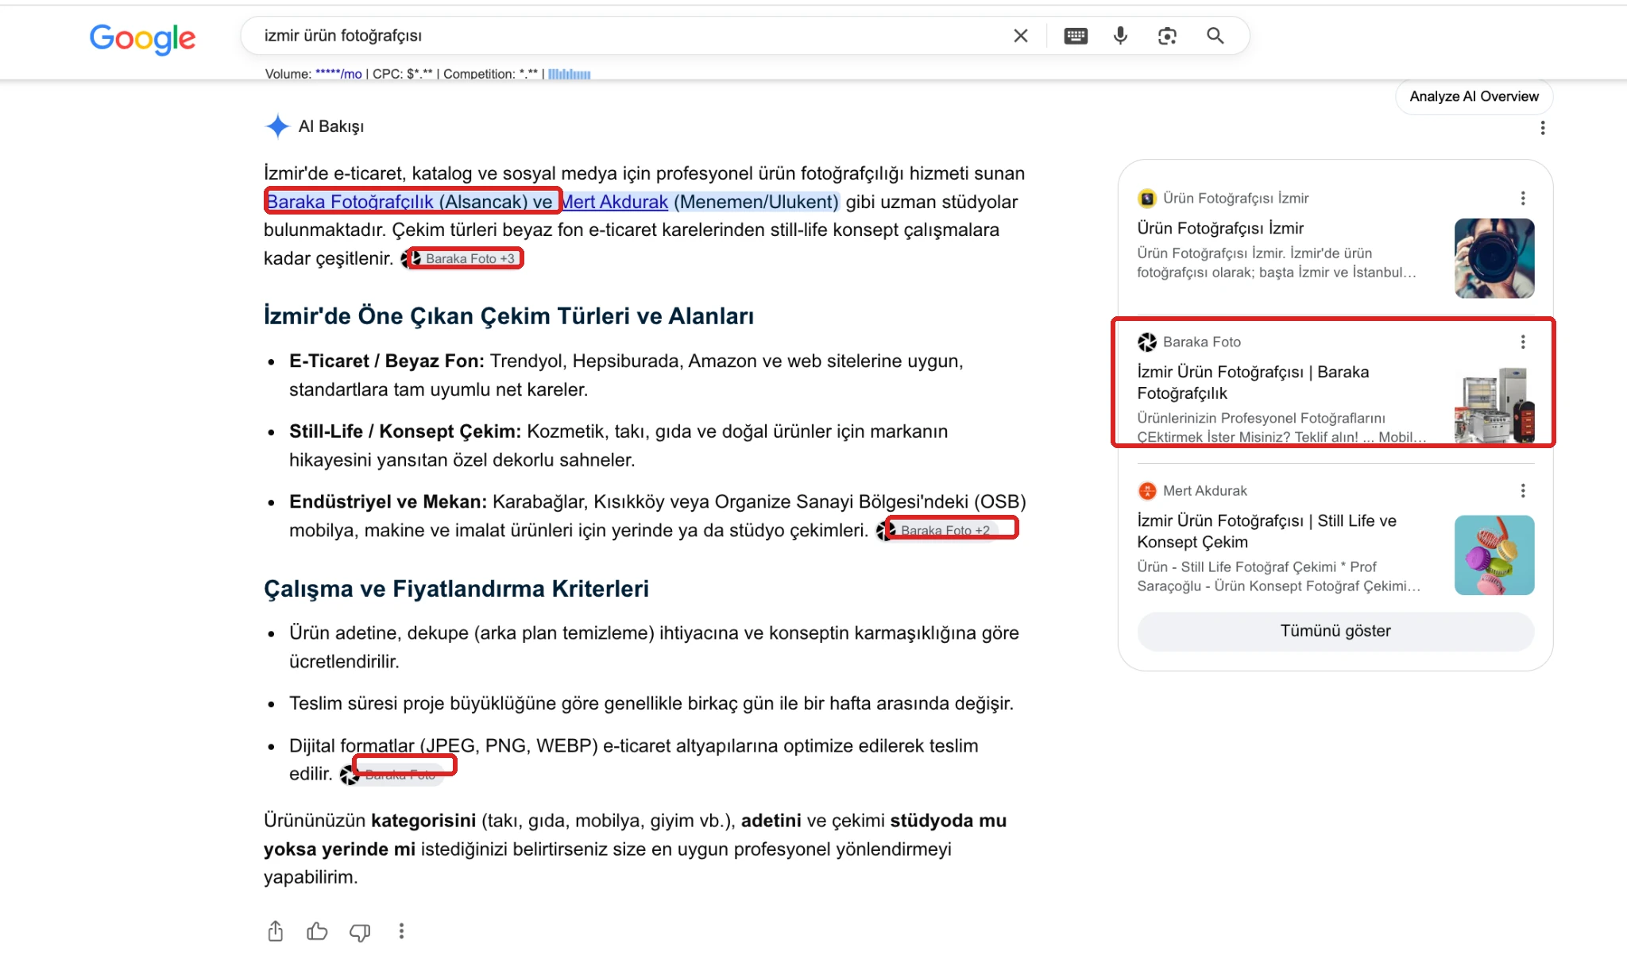Open options menu for Baraka Foto card
1627x963 pixels.
(x=1522, y=342)
